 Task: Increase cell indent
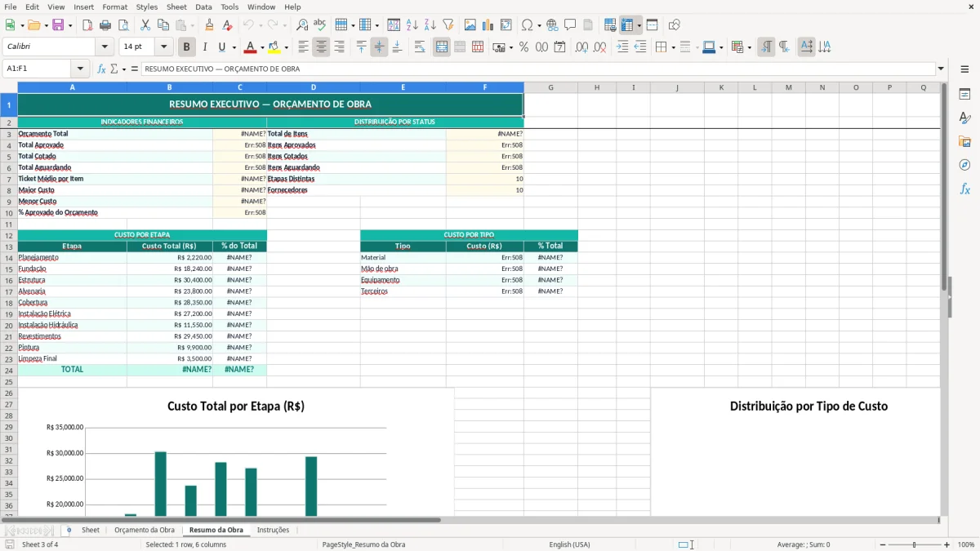622,47
